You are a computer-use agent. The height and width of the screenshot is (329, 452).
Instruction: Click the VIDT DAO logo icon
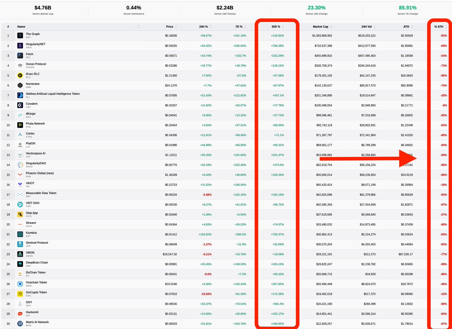[20, 205]
